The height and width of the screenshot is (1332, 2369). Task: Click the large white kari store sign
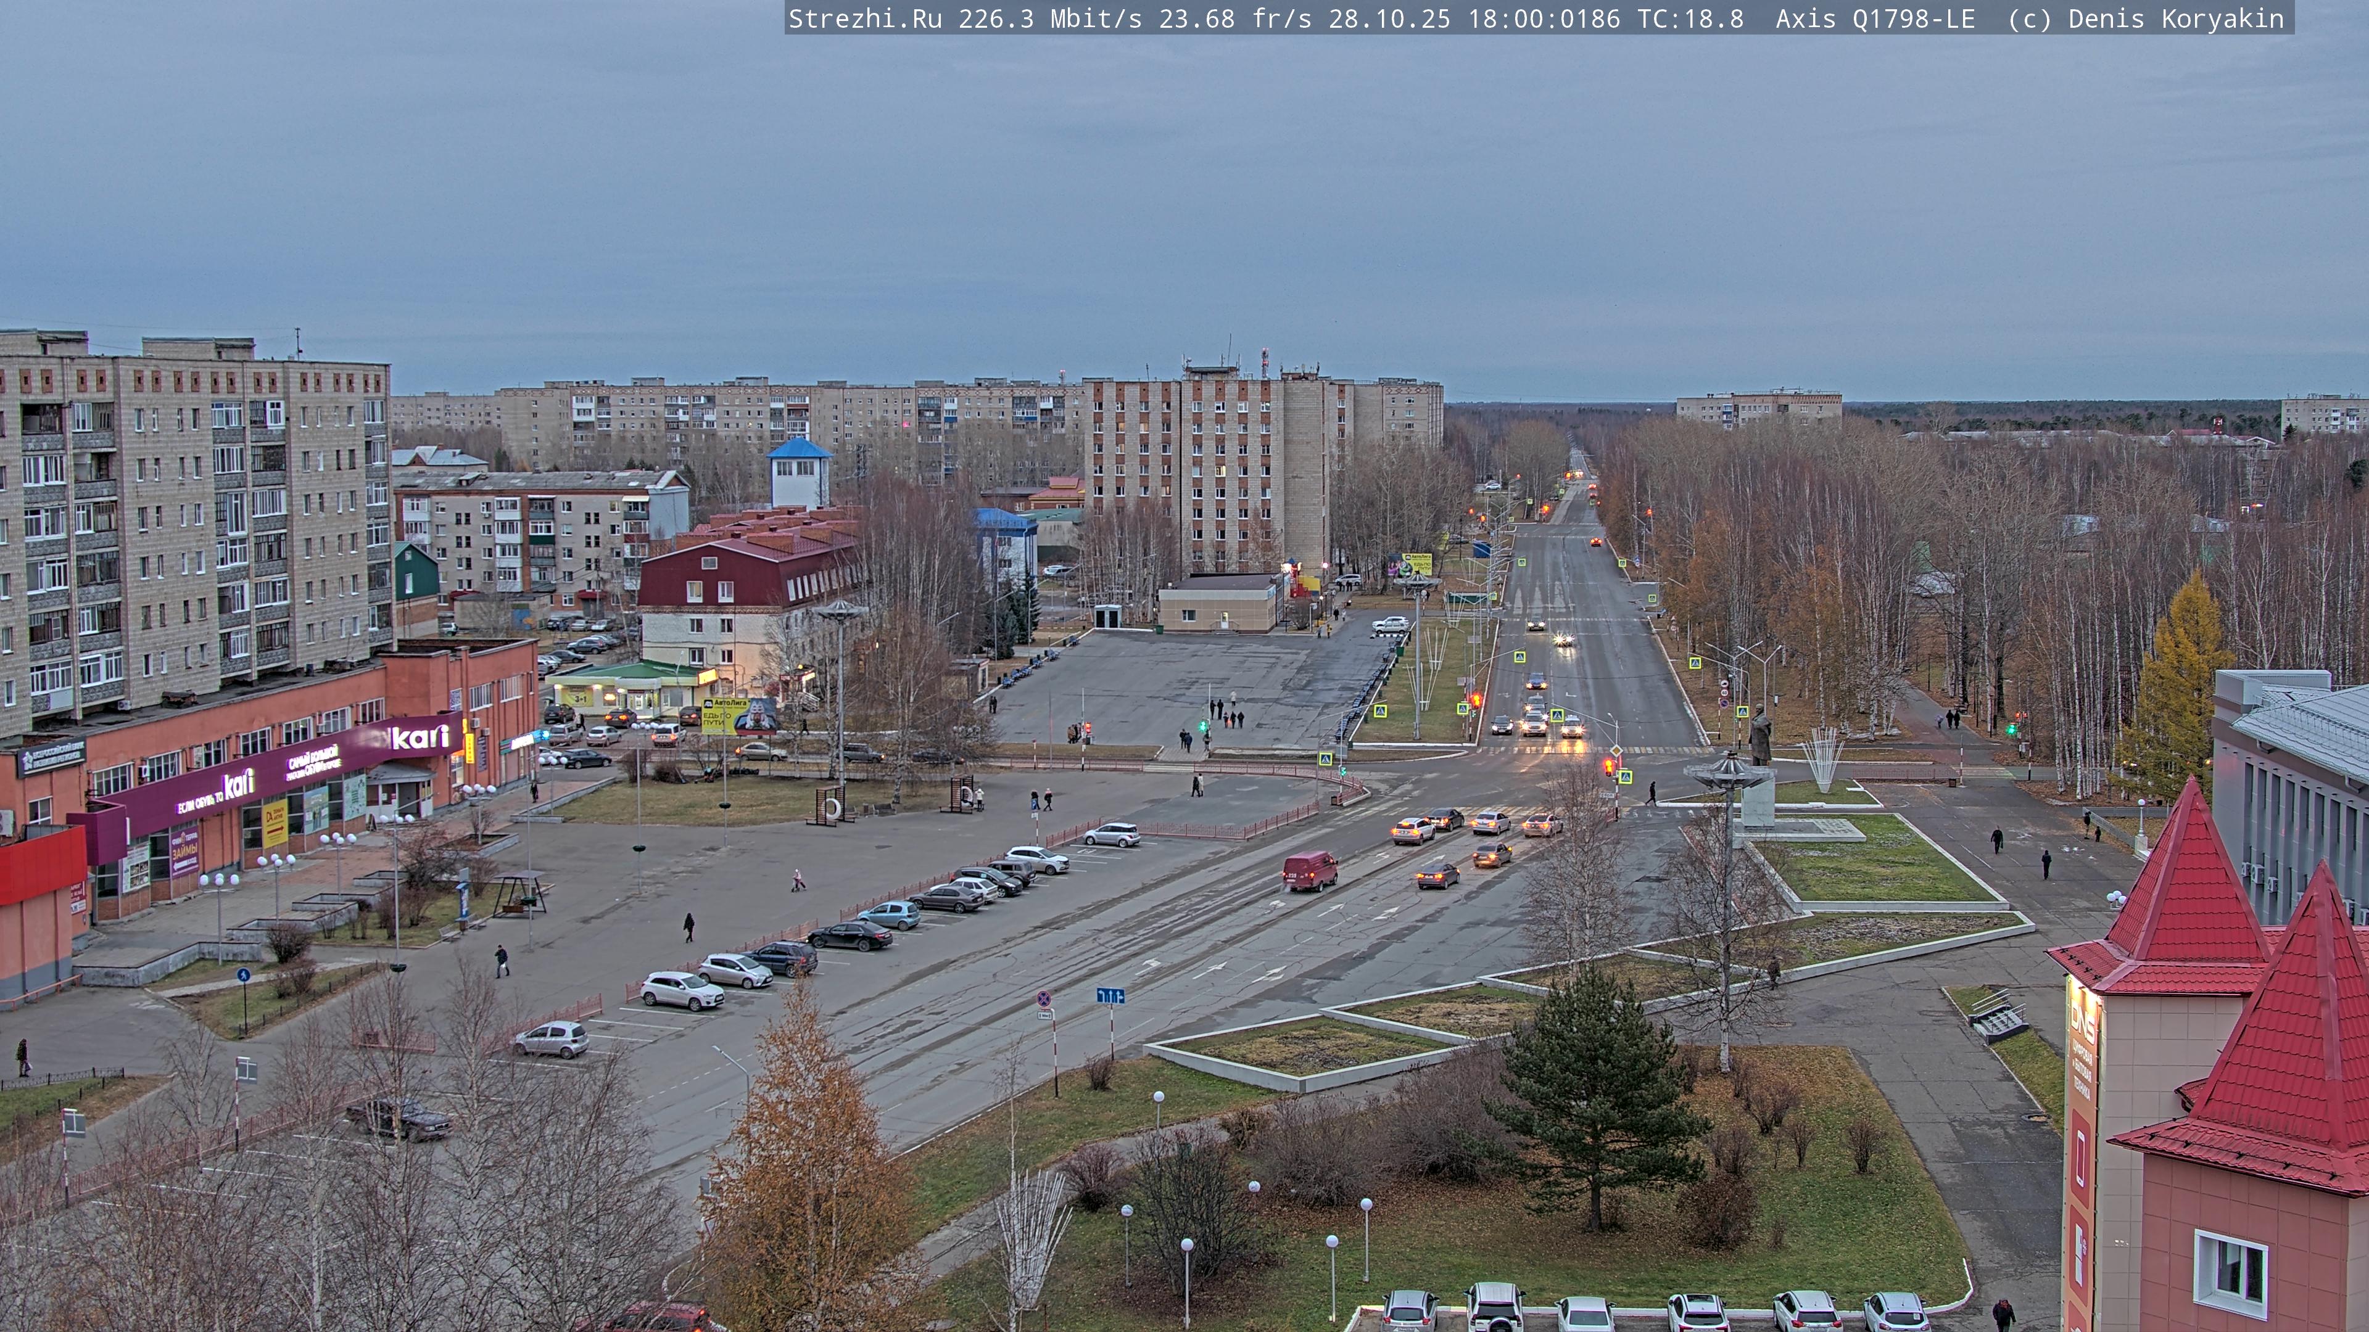point(421,736)
